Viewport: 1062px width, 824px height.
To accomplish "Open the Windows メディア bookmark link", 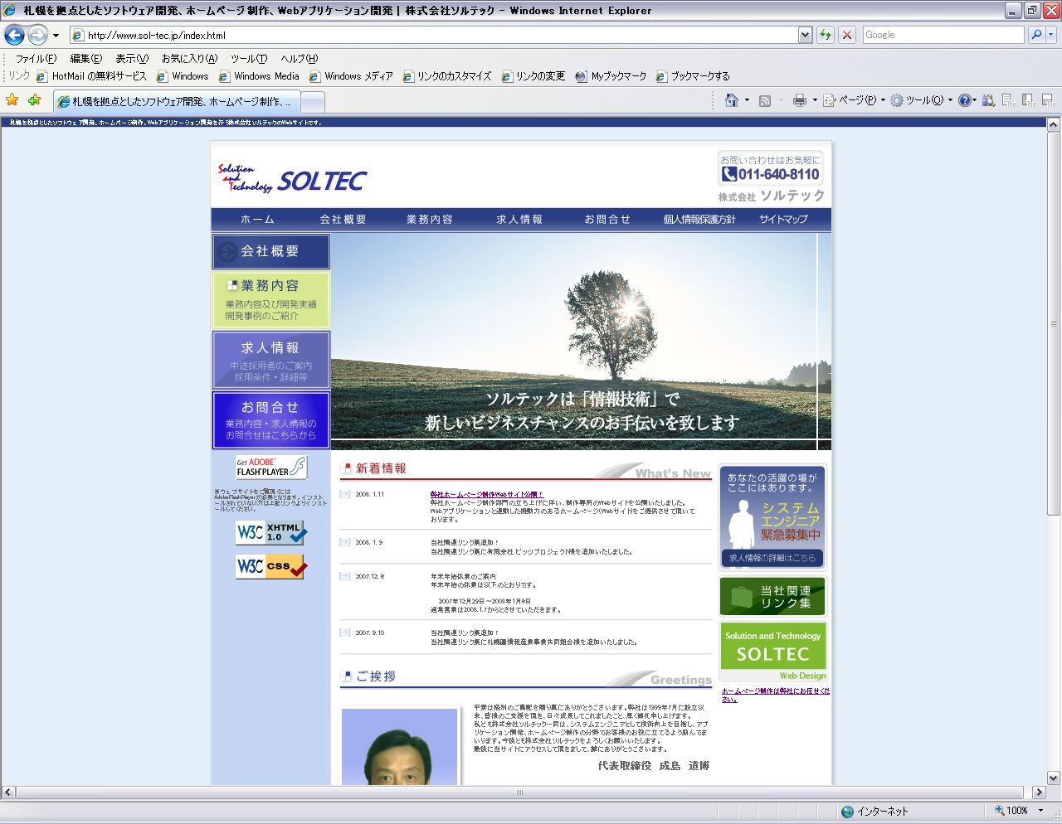I will click(x=351, y=76).
